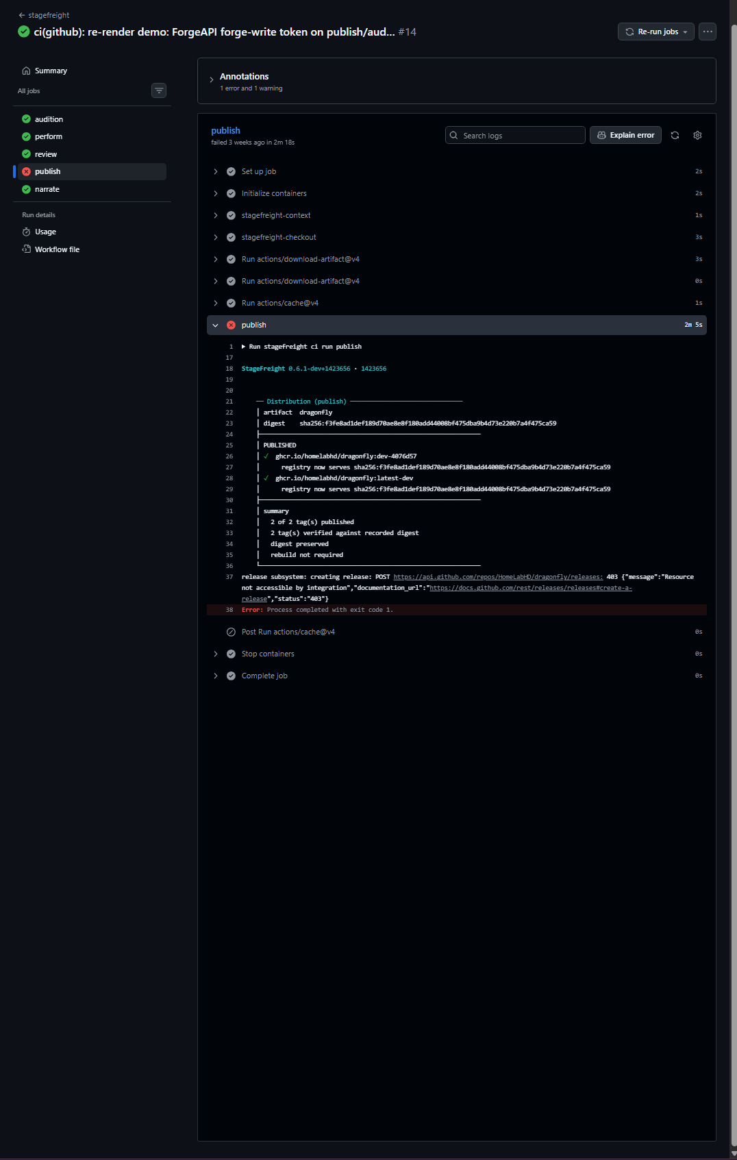The width and height of the screenshot is (737, 1160).
Task: Click log line number 38
Action: tap(229, 610)
